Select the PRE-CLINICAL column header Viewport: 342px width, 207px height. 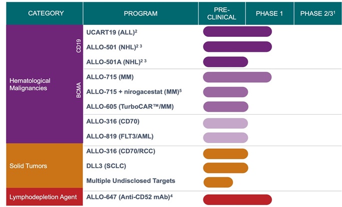(x=222, y=13)
